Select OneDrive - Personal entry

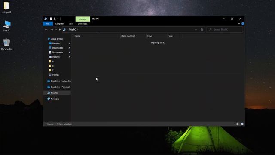coord(58,87)
